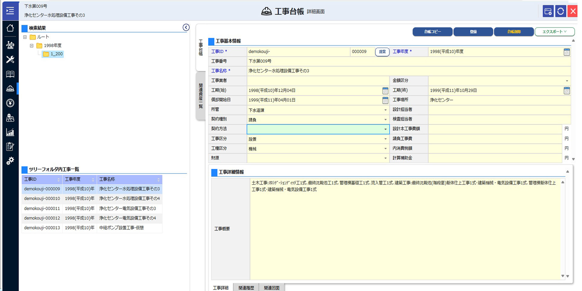This screenshot has height=291, width=582.
Task: Click the home icon in the sidebar
Action: click(10, 28)
